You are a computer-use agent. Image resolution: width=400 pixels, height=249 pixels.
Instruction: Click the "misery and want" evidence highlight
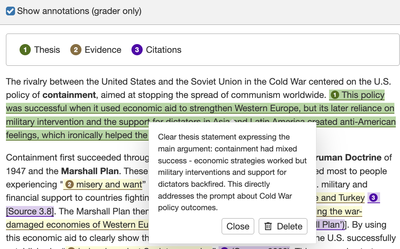coord(109,184)
